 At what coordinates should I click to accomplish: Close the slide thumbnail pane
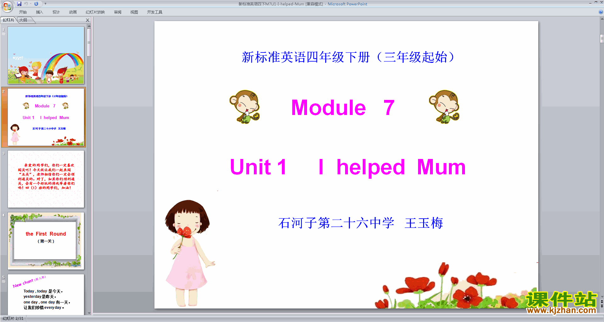pos(88,20)
